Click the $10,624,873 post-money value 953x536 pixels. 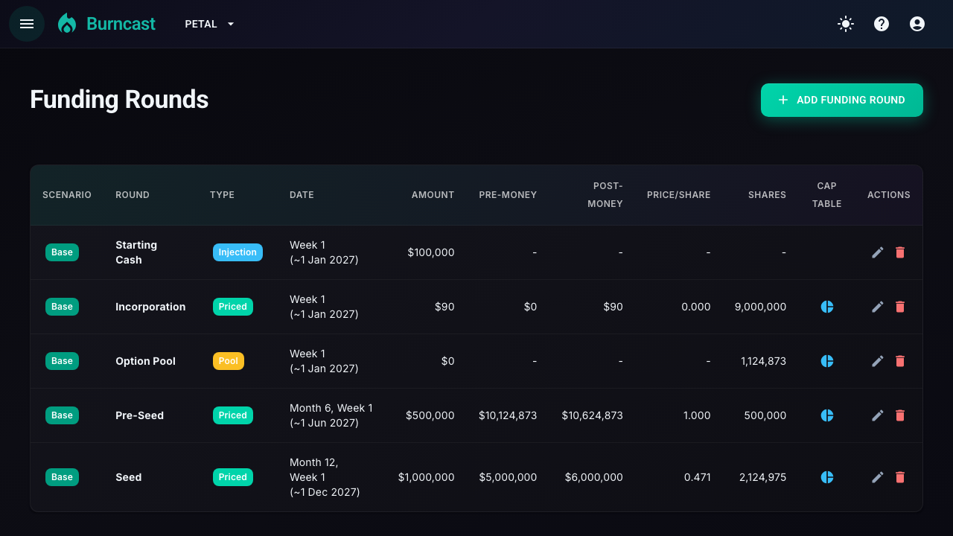(x=593, y=415)
